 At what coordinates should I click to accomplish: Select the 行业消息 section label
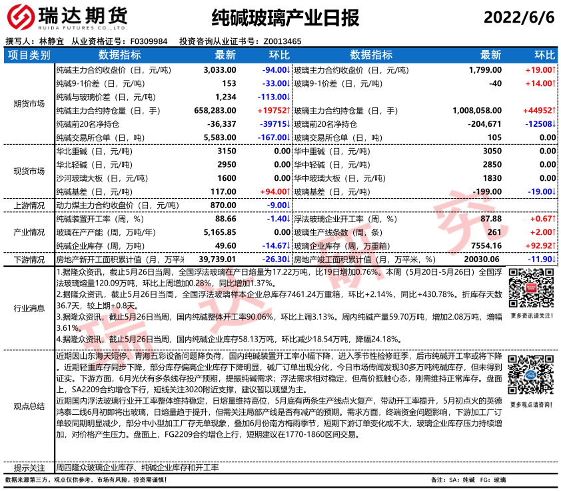pos(29,307)
